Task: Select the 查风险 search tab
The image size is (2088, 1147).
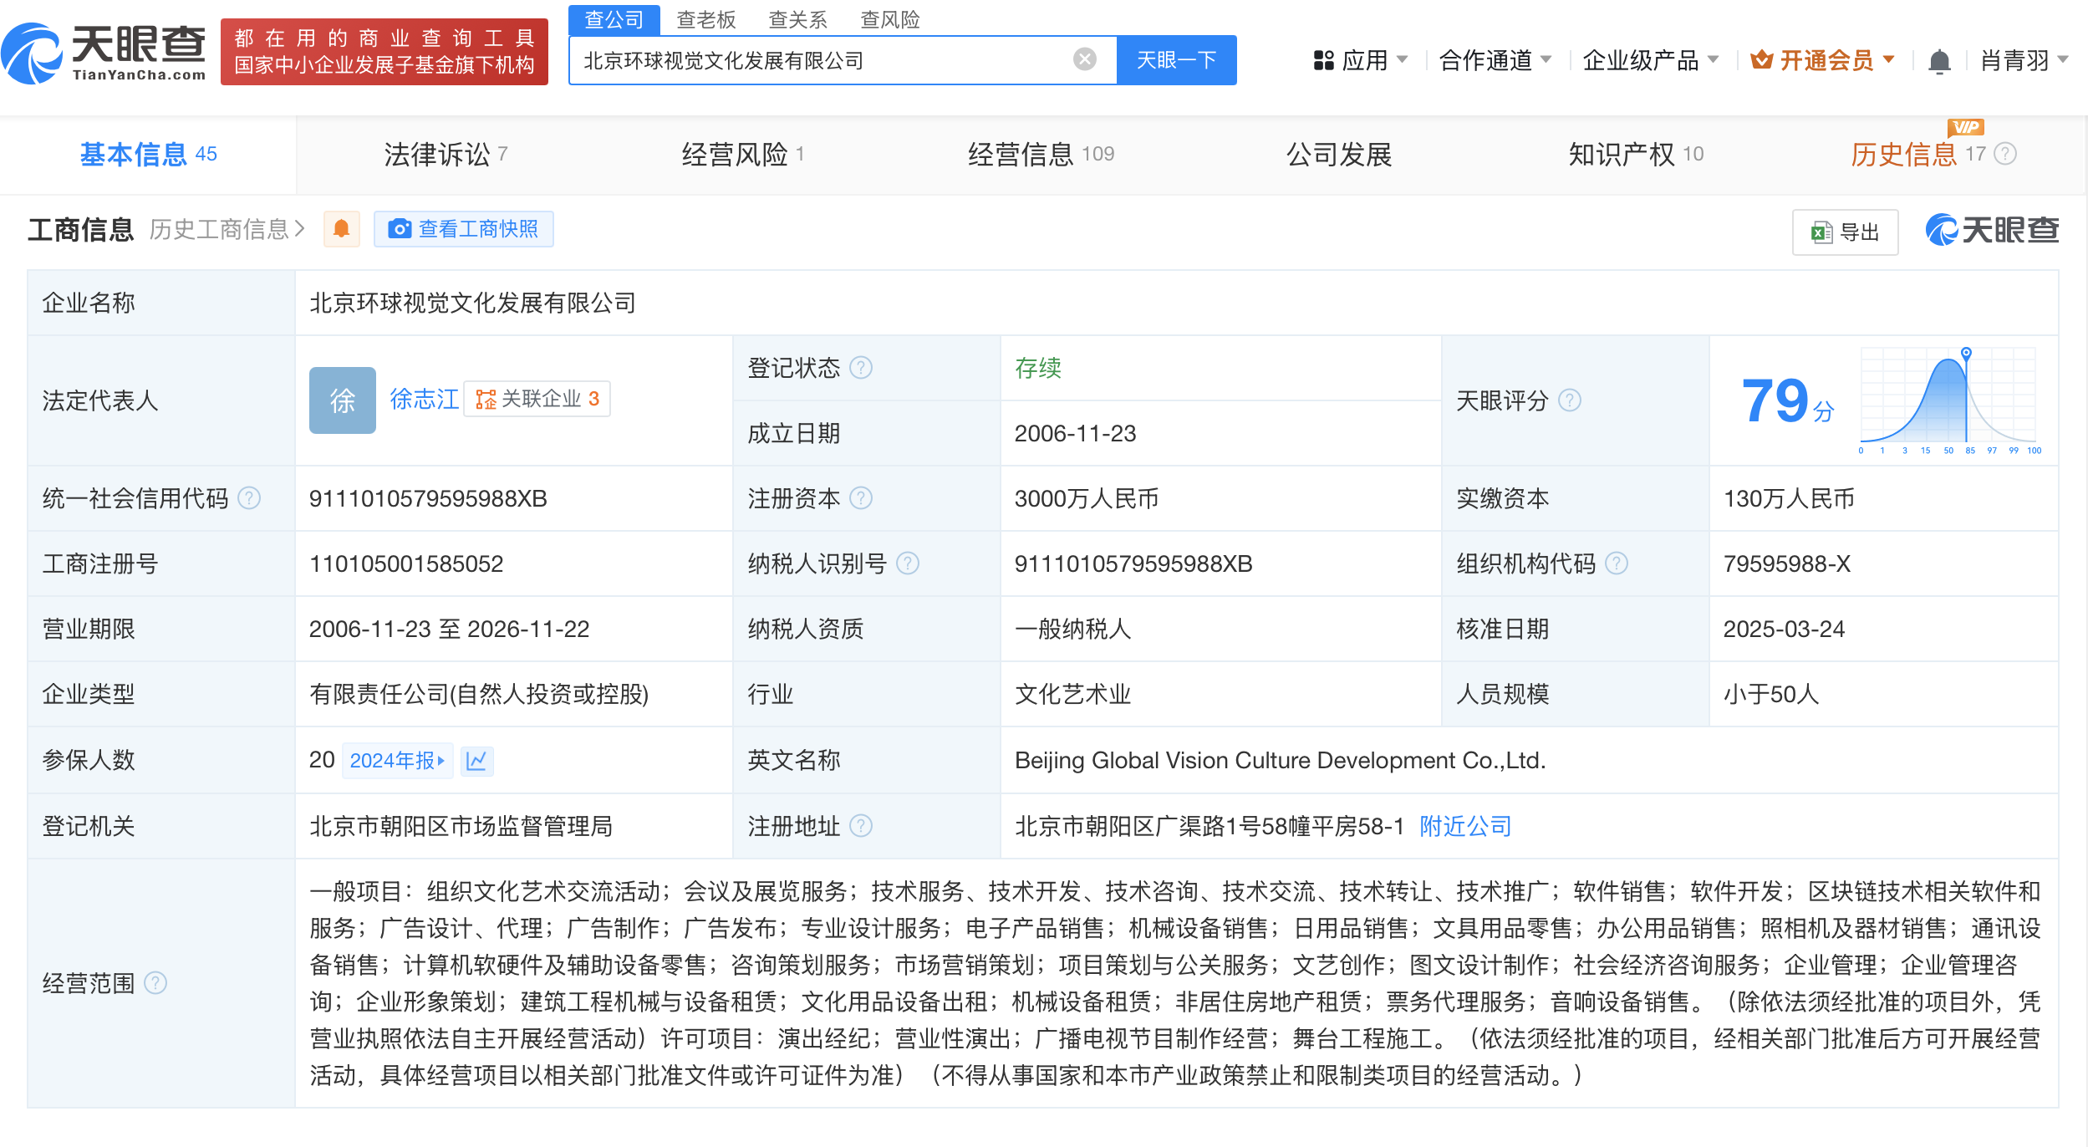Action: tap(889, 19)
